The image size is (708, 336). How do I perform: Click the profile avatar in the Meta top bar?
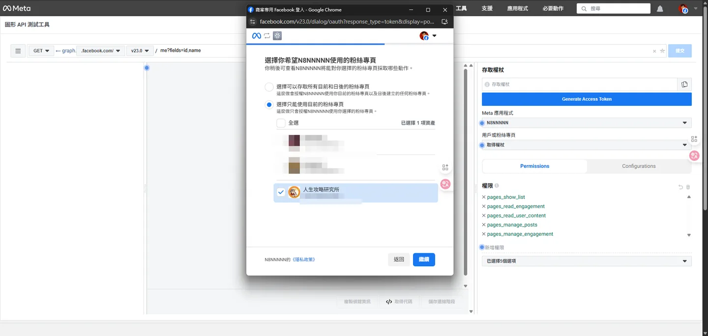click(683, 8)
